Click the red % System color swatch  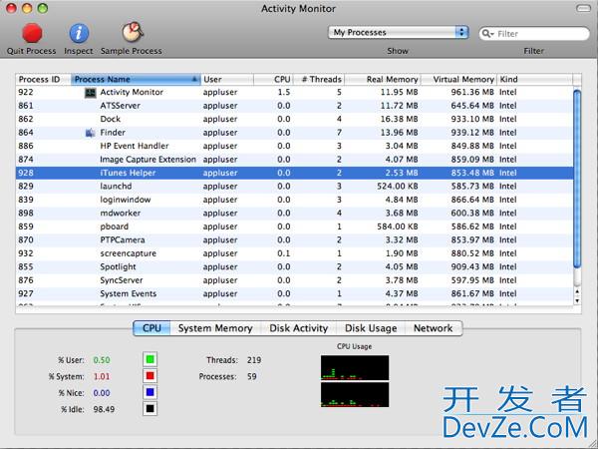coord(150,376)
